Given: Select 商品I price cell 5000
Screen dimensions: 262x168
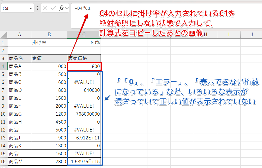Looking at the screenshot, I should coord(49,130).
